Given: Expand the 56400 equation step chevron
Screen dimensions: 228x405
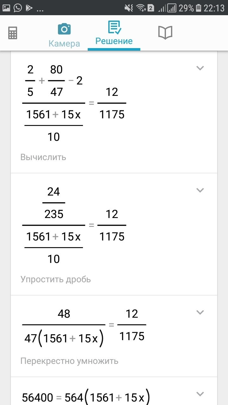Looking at the screenshot, I should (x=200, y=394).
